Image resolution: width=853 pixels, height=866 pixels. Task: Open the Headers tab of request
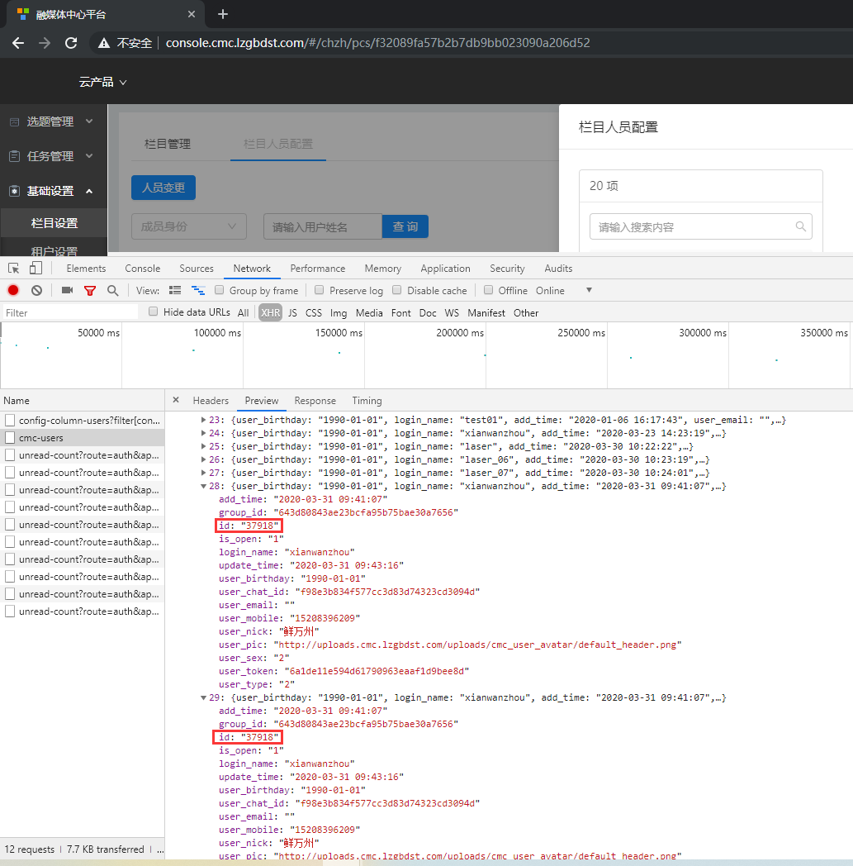click(x=211, y=401)
